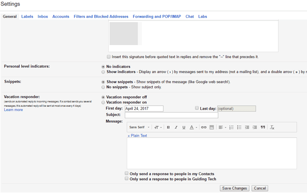The image size is (307, 193).
Task: Open the General settings tab
Action: pos(10,17)
